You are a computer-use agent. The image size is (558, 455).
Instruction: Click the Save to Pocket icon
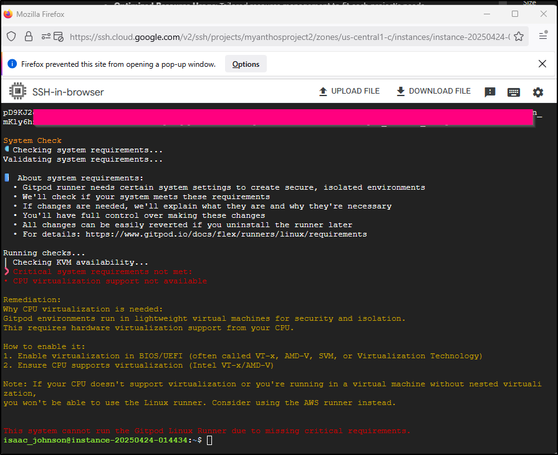pos(519,37)
